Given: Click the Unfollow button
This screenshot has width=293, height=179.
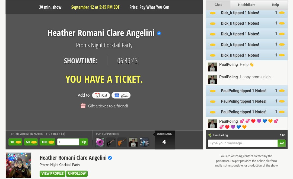Looking at the screenshot, I should pos(77,174).
